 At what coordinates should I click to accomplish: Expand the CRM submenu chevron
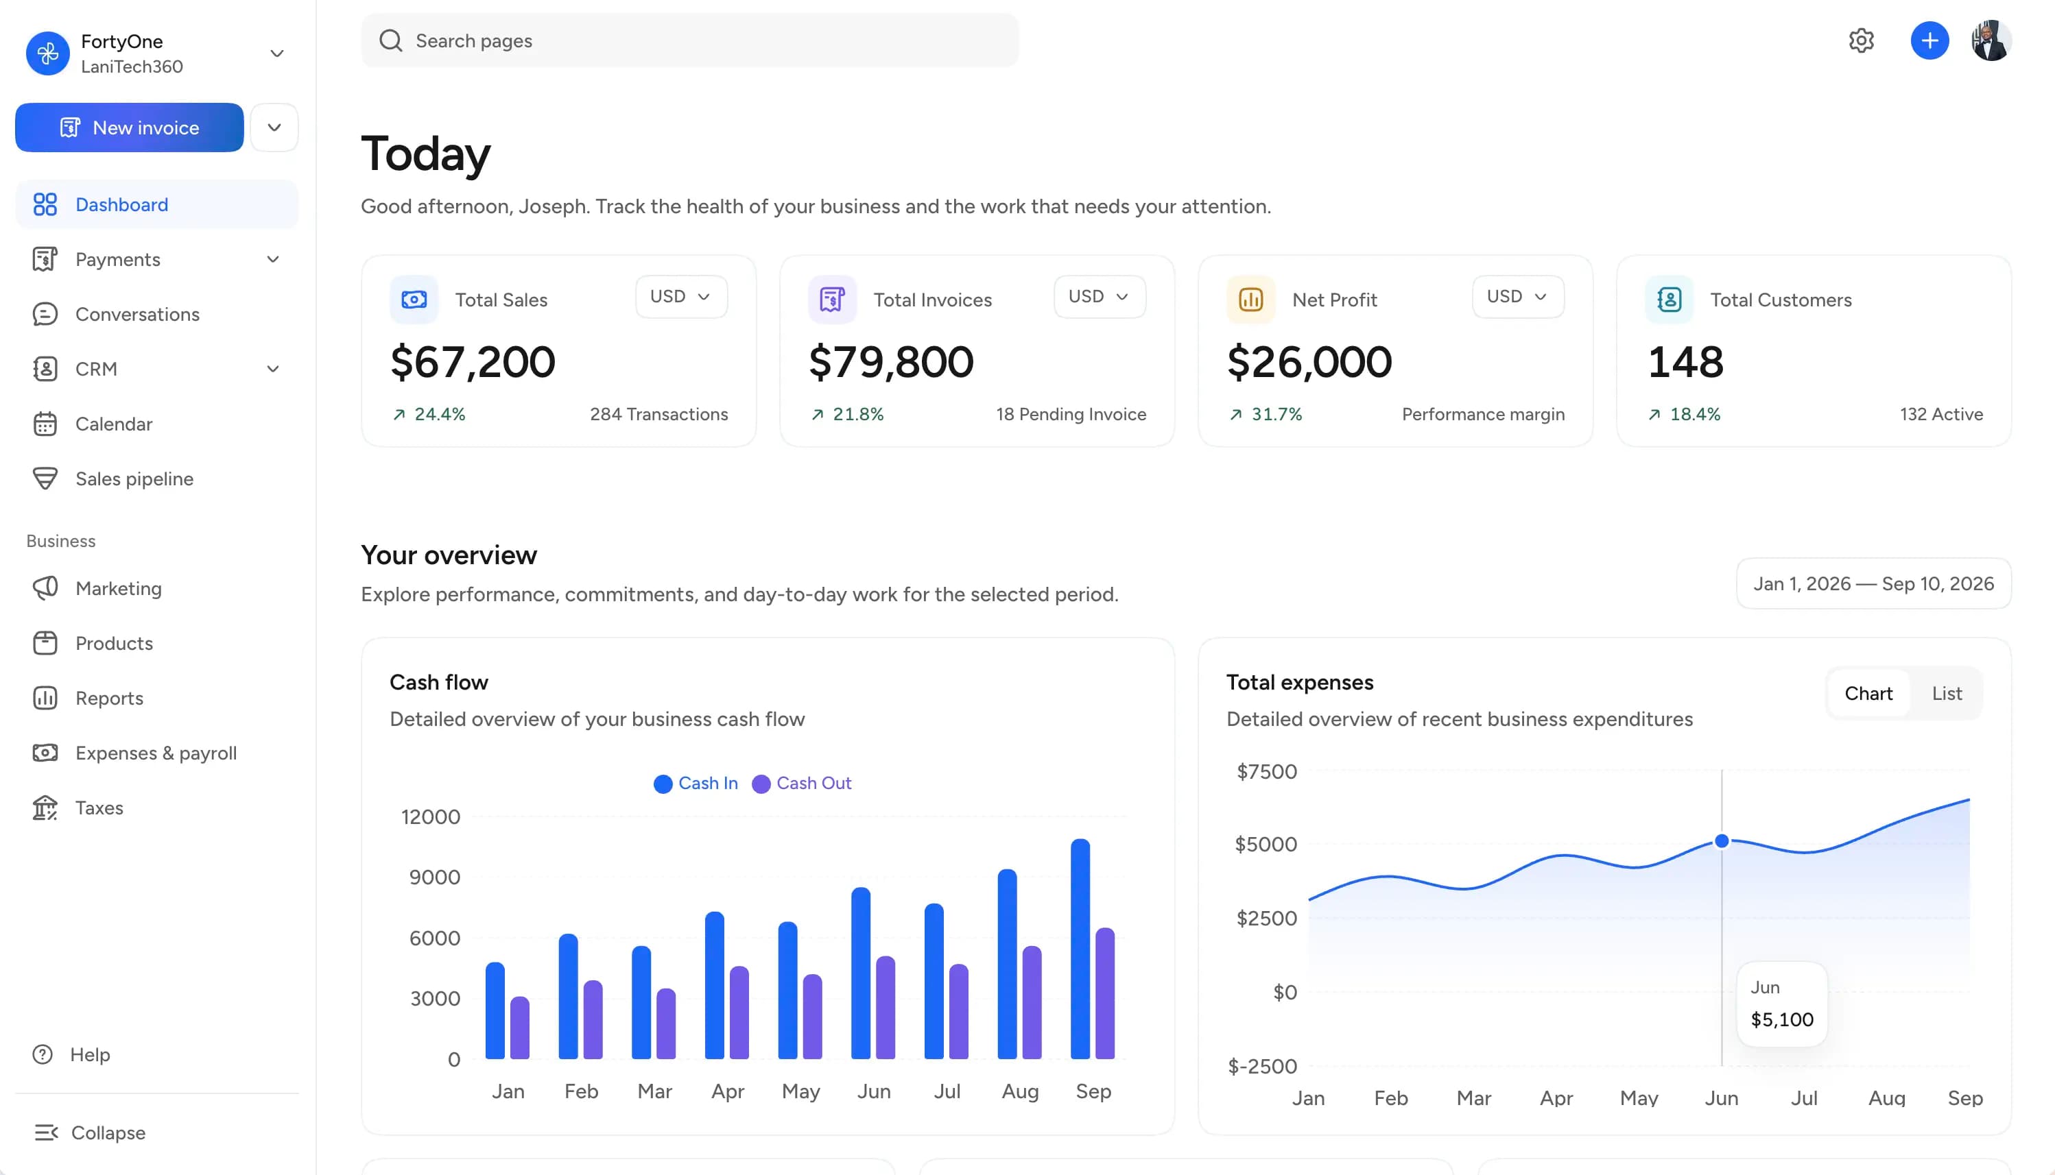click(273, 369)
